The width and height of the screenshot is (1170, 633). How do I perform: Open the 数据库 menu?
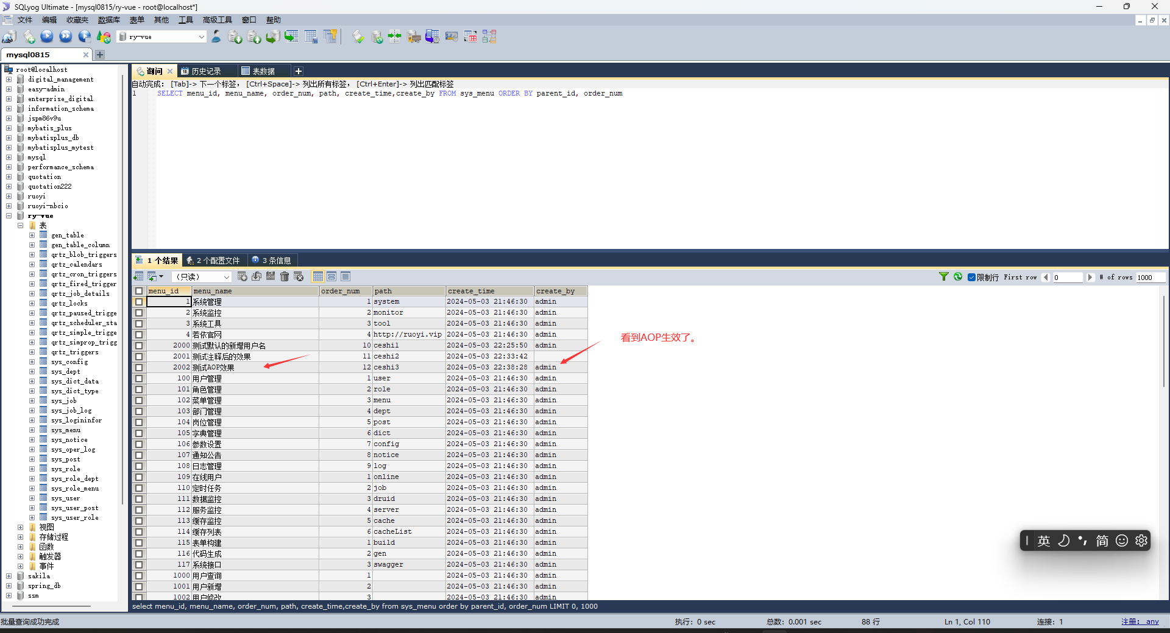[x=109, y=20]
